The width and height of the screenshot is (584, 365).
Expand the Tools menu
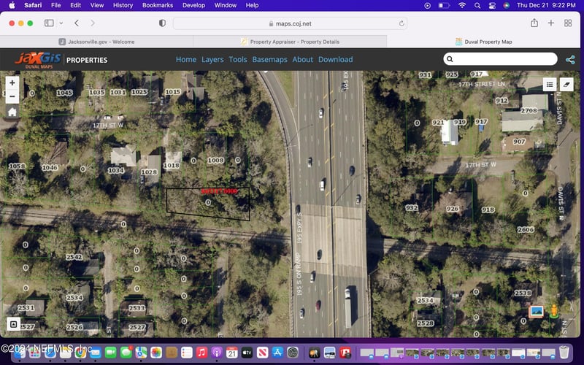pos(238,60)
